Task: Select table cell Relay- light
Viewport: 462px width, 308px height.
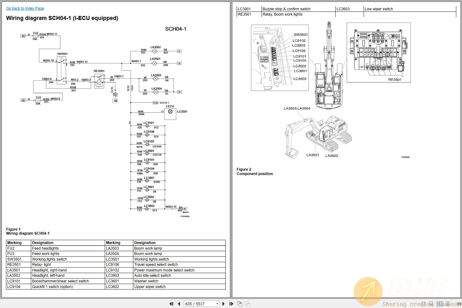Action: pos(68,265)
